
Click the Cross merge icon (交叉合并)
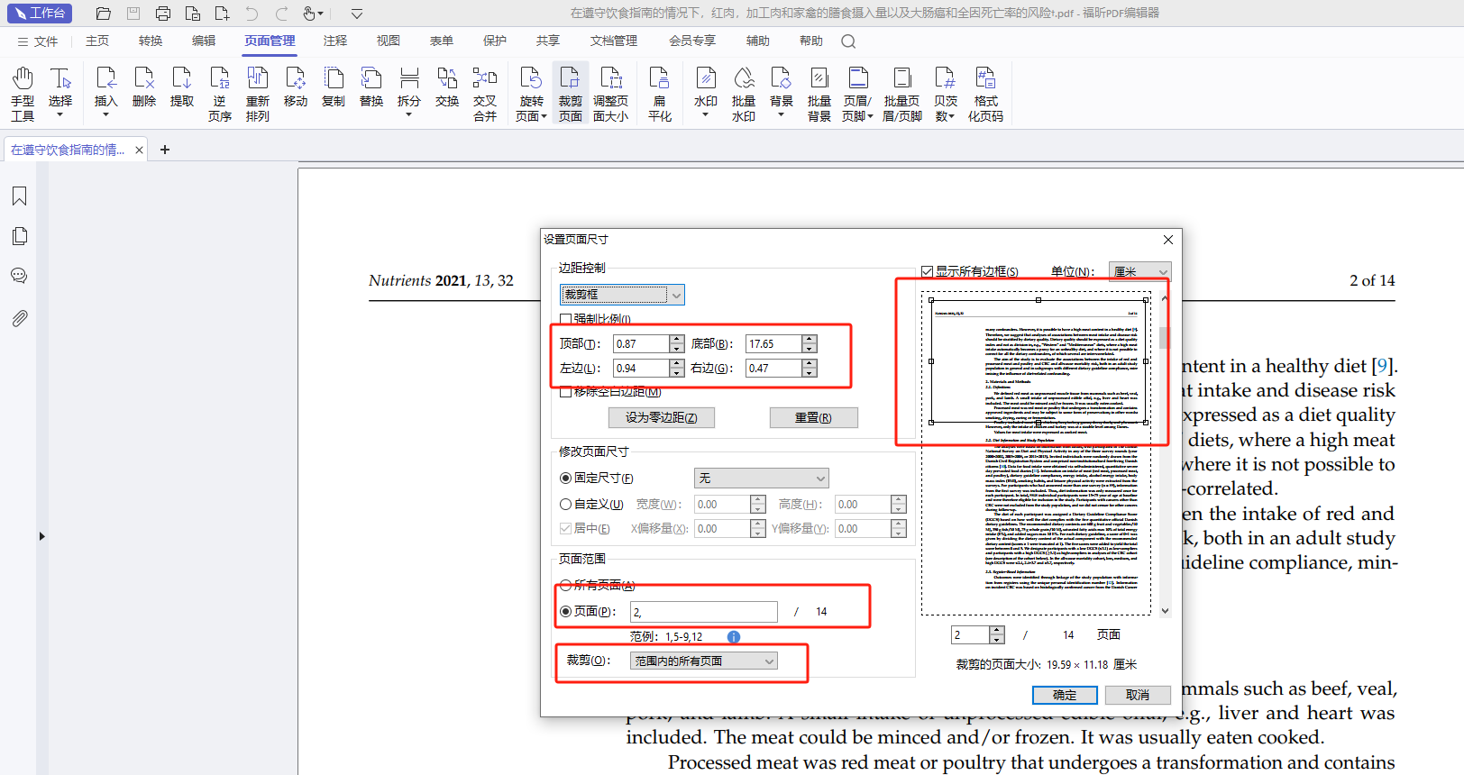pyautogui.click(x=485, y=93)
